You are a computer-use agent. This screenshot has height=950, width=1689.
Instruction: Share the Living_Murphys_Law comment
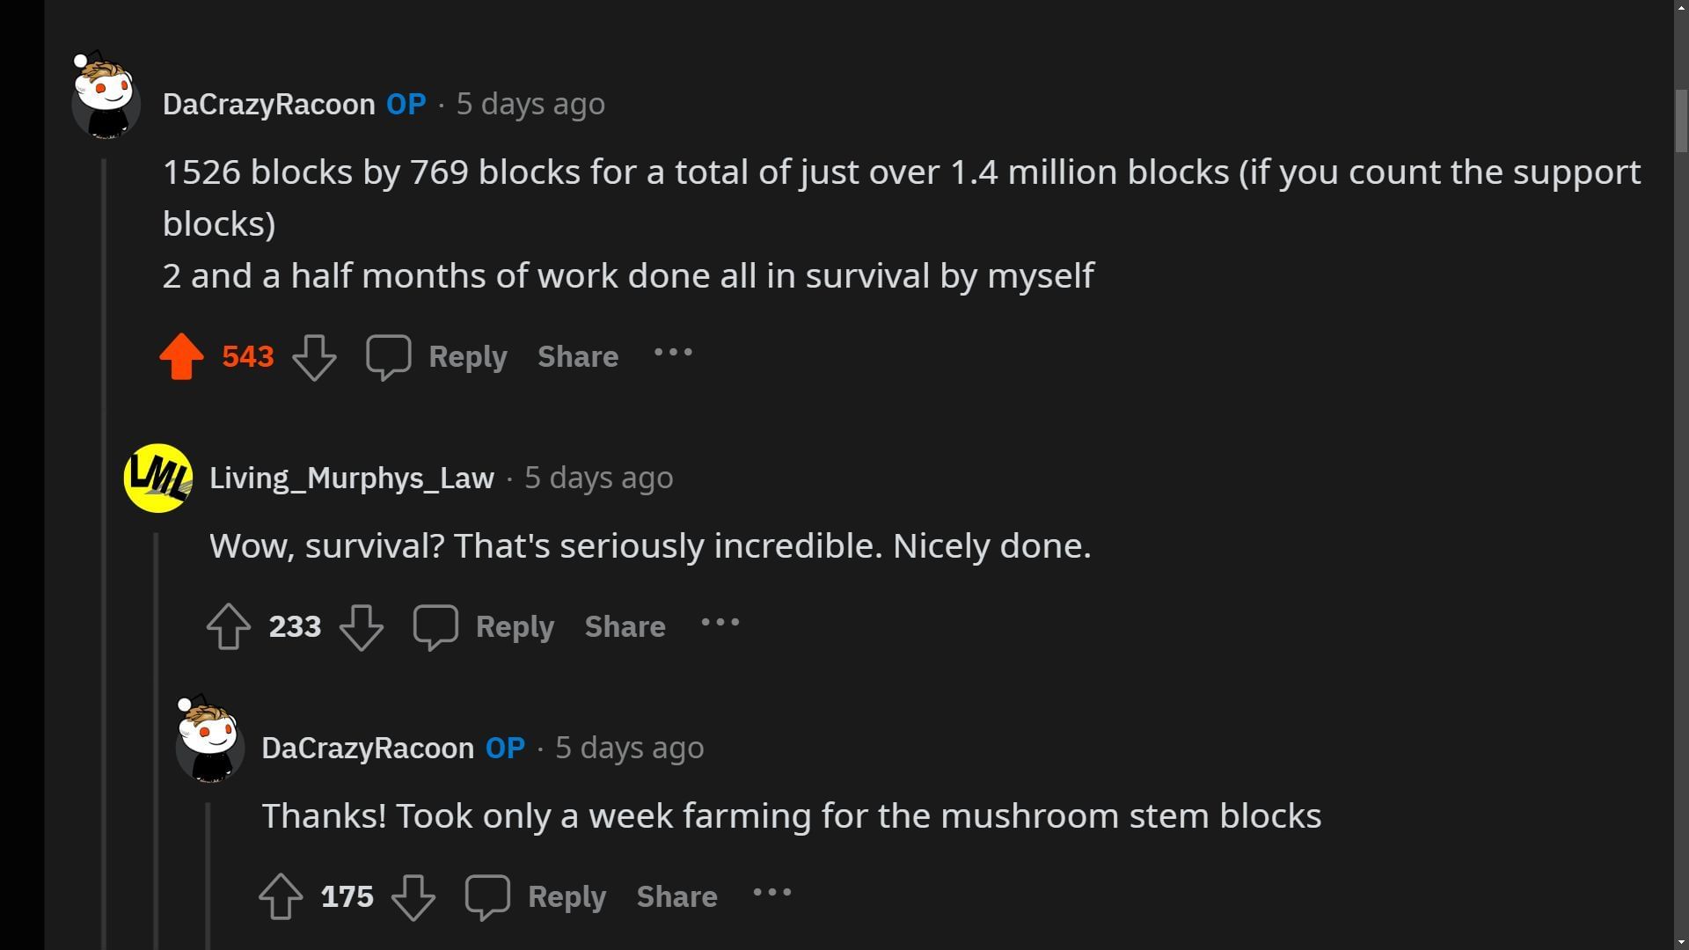625,626
